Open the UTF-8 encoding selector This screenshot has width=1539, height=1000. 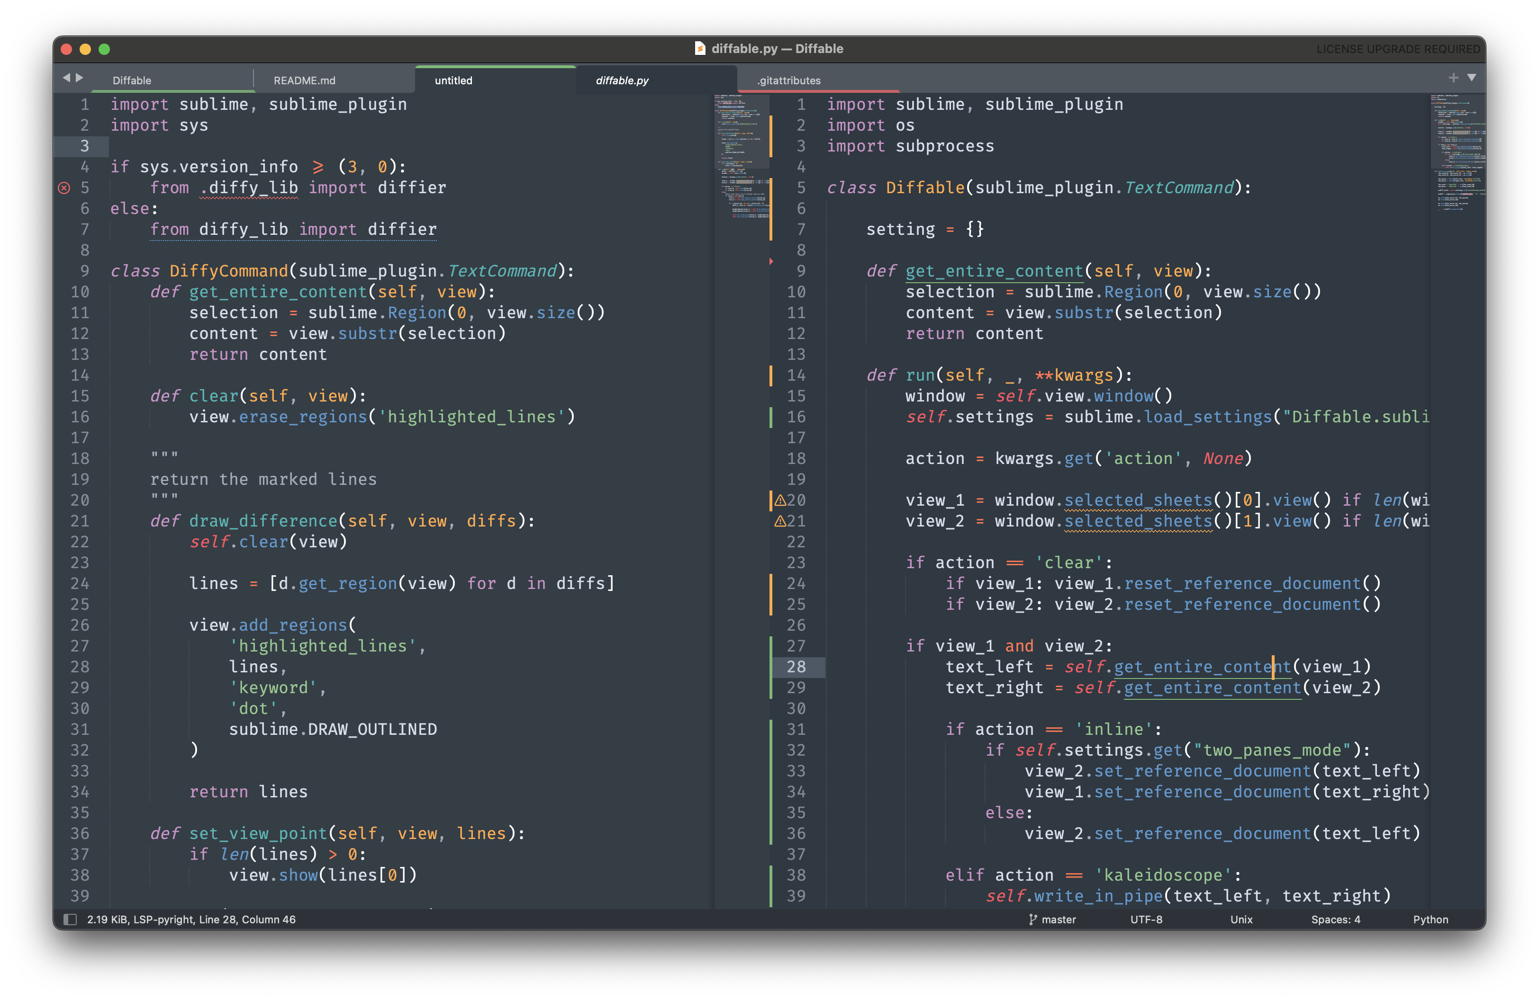tap(1146, 919)
